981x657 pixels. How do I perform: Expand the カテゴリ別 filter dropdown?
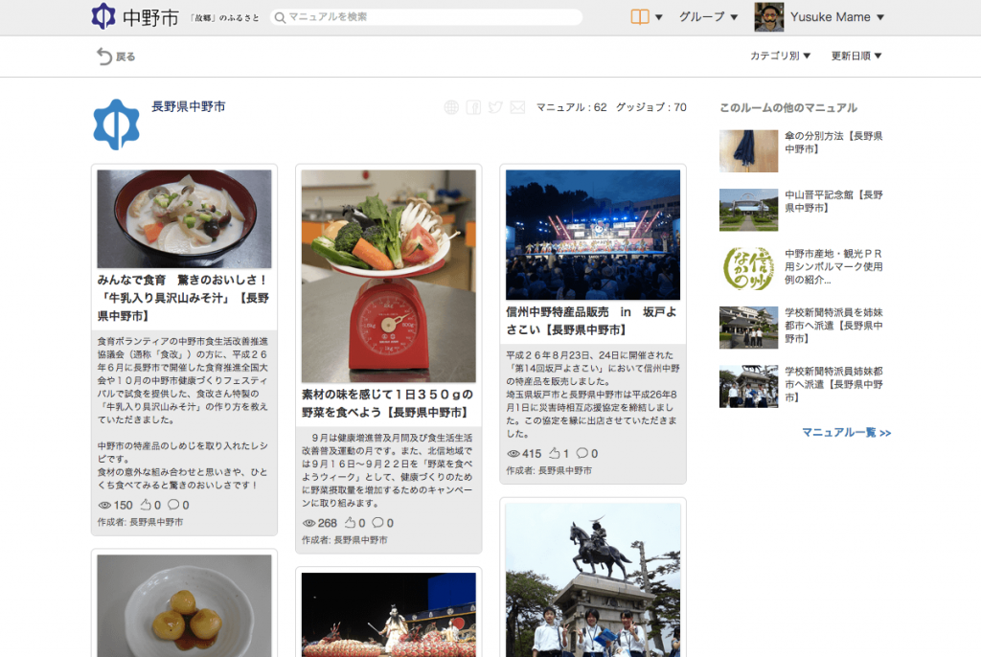(780, 56)
